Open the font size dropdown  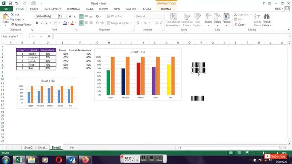pyautogui.click(x=66, y=16)
